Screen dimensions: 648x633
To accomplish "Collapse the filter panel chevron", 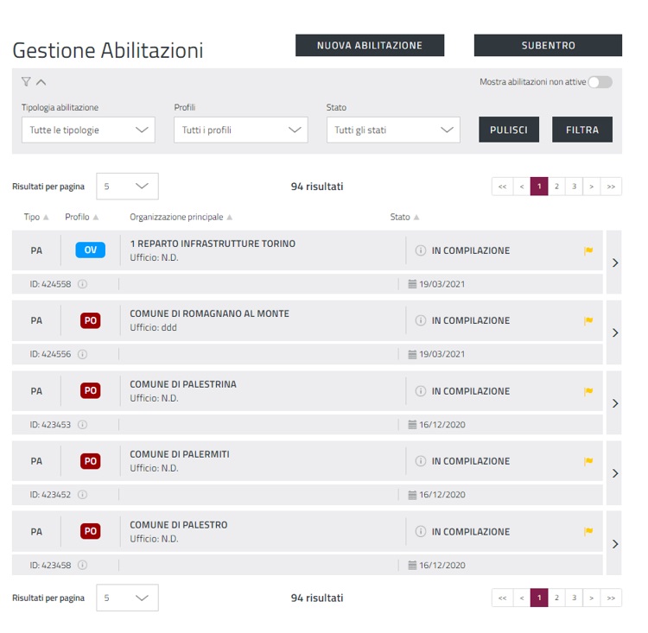I will [x=41, y=82].
